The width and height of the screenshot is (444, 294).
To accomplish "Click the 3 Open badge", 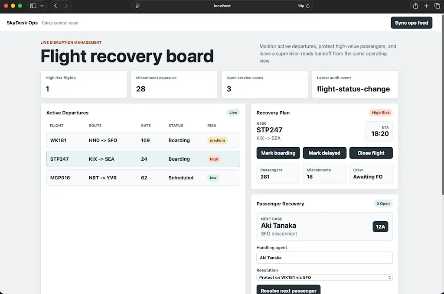I will (383, 204).
